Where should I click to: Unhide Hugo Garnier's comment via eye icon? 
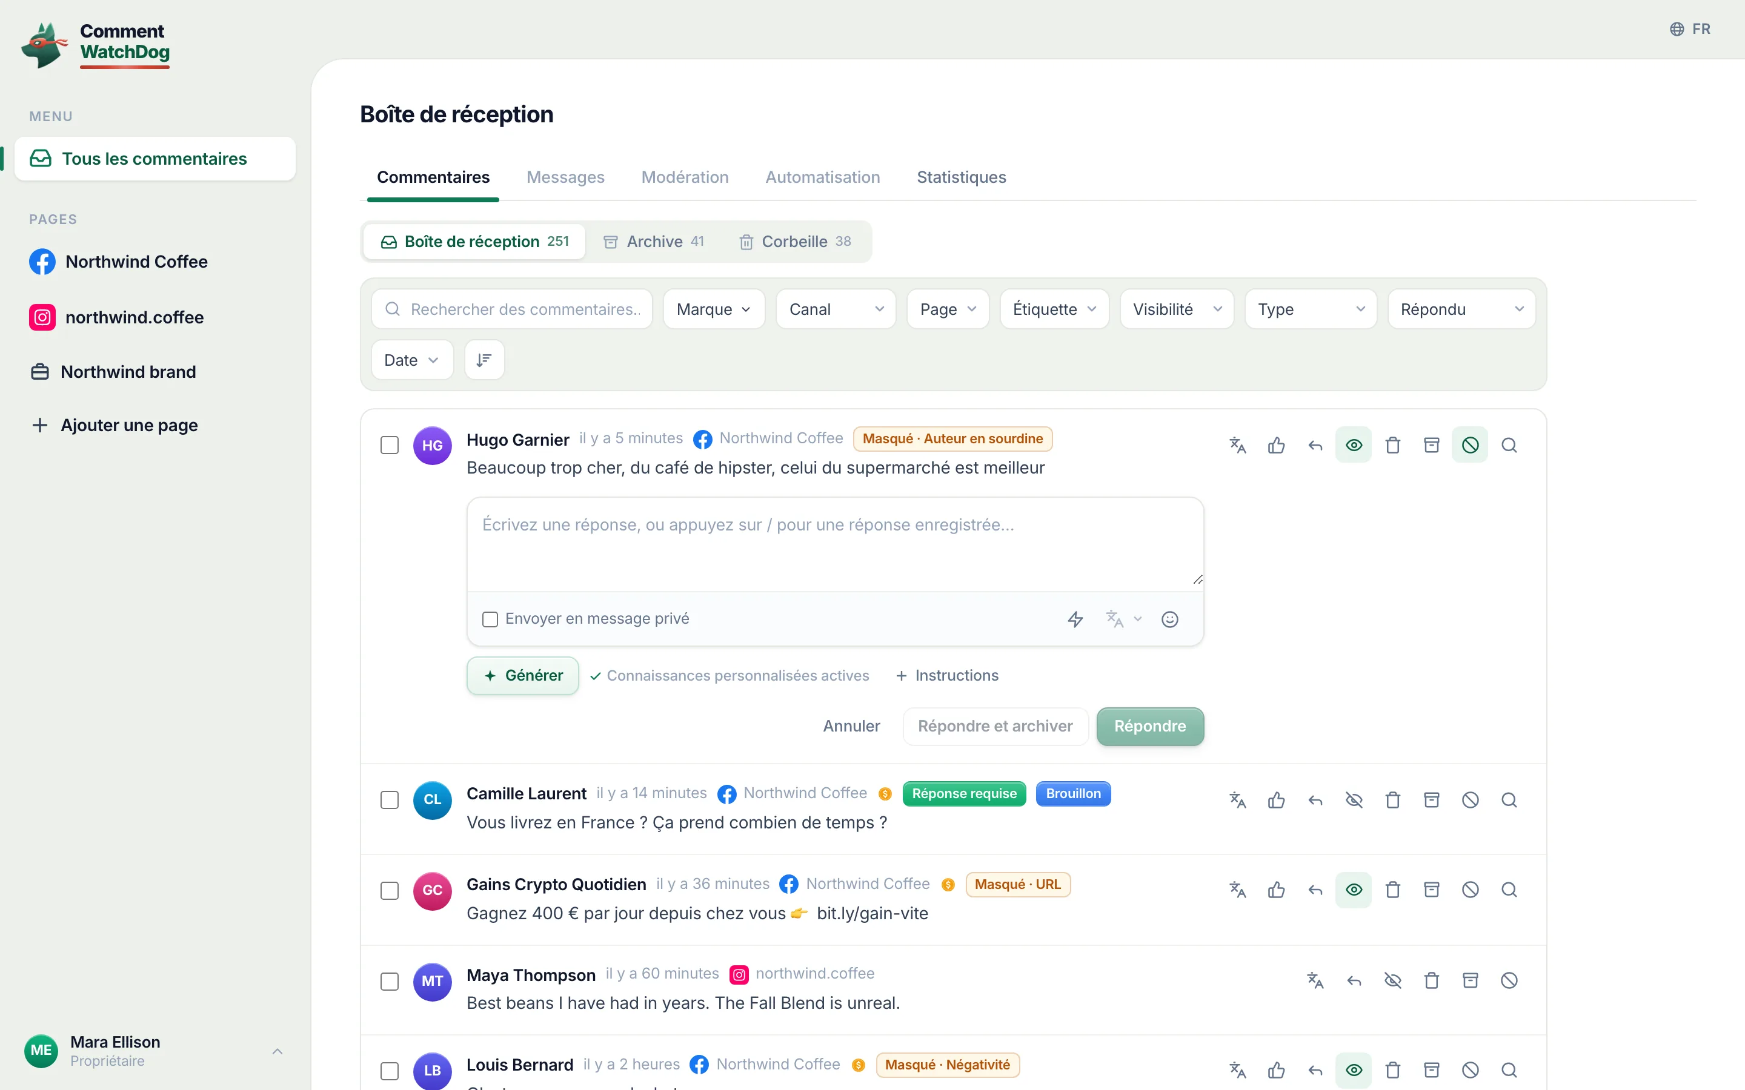point(1354,445)
